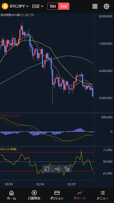This screenshot has width=114, height=203.
Task: Open the BTC/JPY currency pair dropdown
Action: pyautogui.click(x=19, y=6)
